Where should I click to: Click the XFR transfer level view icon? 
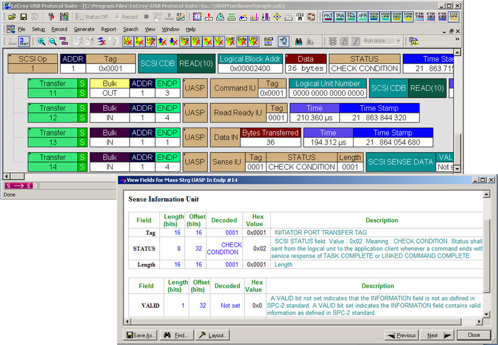pos(362,17)
